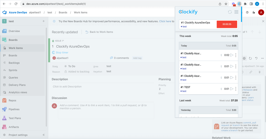Click the Priority value 2 field
The width and height of the screenshot is (266, 139).
(160, 89)
